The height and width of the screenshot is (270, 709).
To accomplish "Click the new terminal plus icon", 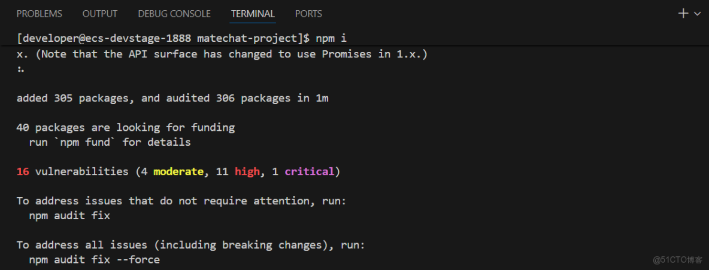I will (683, 13).
